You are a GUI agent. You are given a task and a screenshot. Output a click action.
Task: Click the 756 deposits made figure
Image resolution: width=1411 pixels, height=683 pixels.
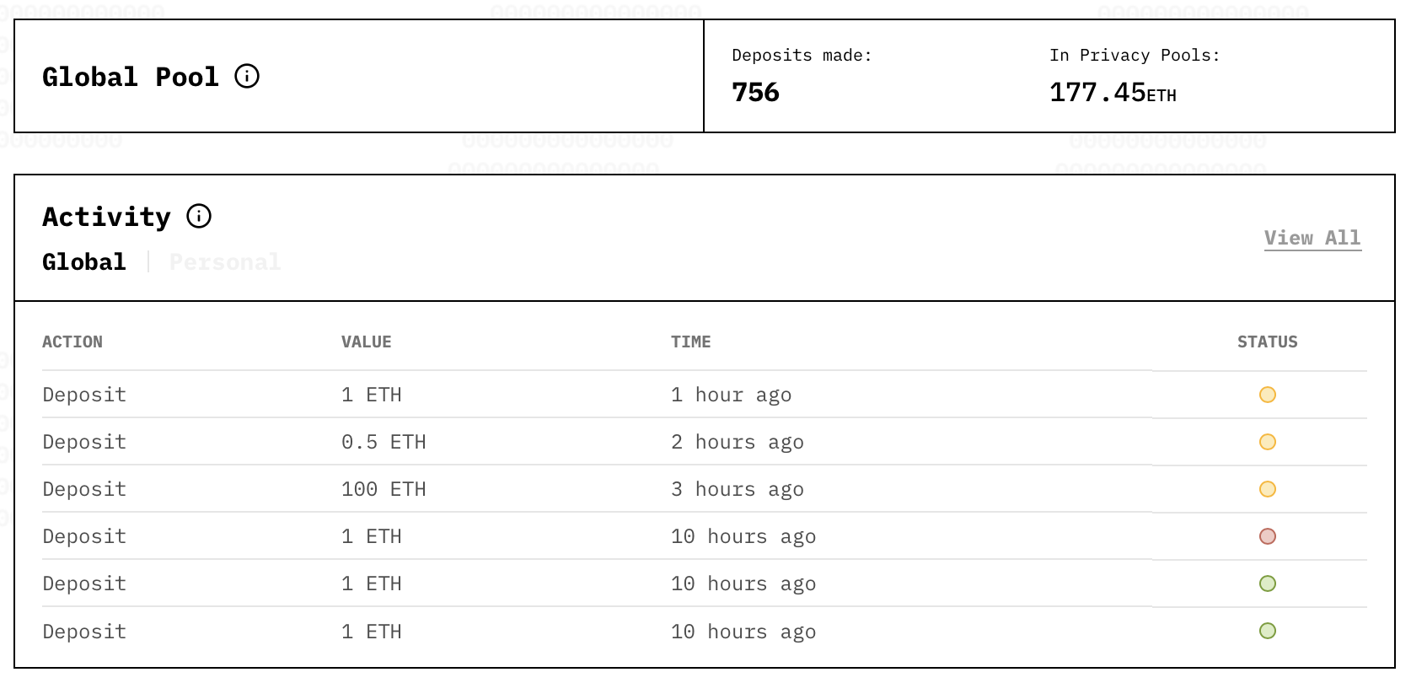click(x=755, y=92)
